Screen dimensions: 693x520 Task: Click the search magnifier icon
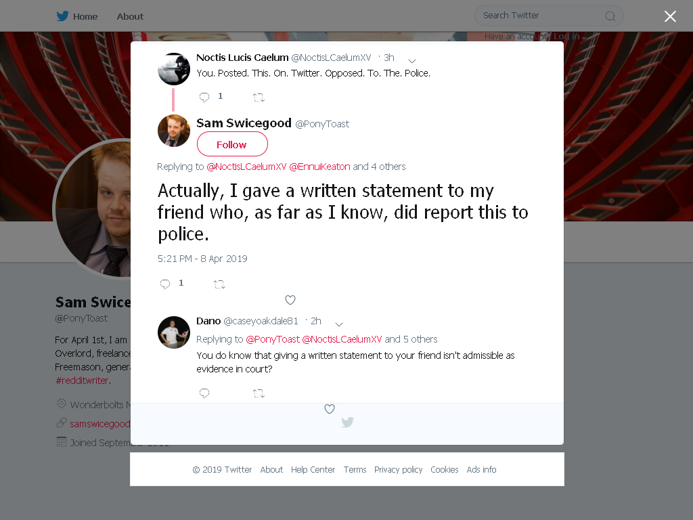pyautogui.click(x=610, y=16)
